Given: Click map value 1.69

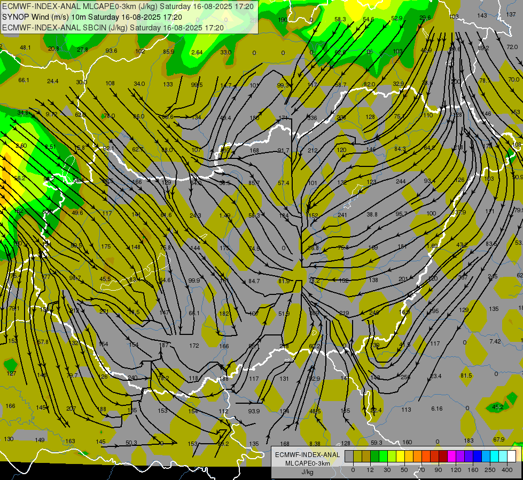Looking at the screenshot, I should [432, 246].
